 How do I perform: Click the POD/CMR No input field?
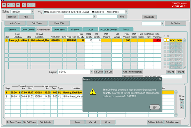click(171, 77)
